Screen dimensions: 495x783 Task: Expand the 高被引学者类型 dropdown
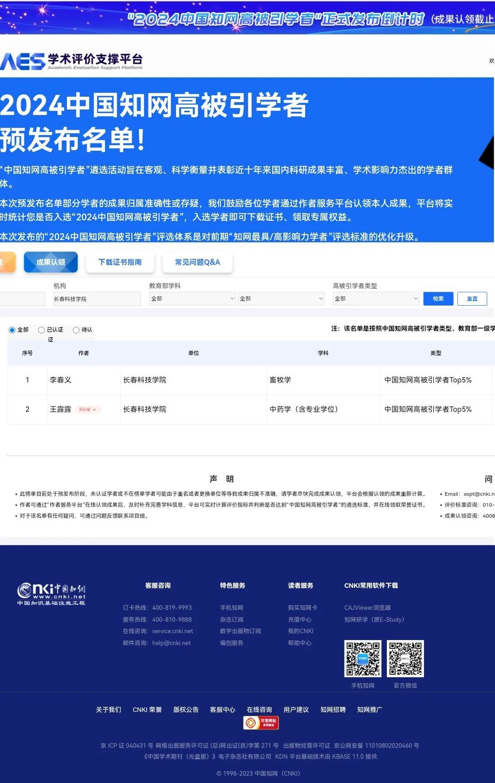click(x=375, y=299)
